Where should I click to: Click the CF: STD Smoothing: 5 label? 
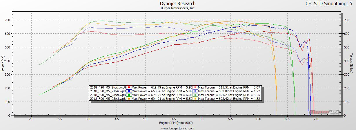[330, 4]
